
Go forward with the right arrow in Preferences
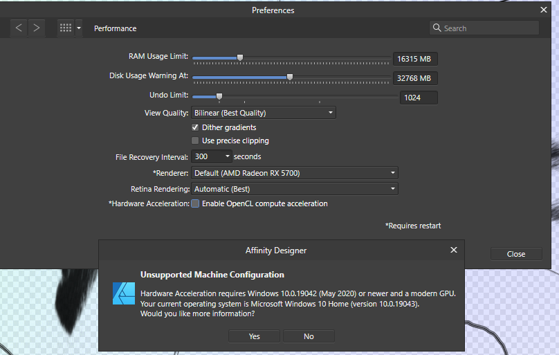click(37, 28)
